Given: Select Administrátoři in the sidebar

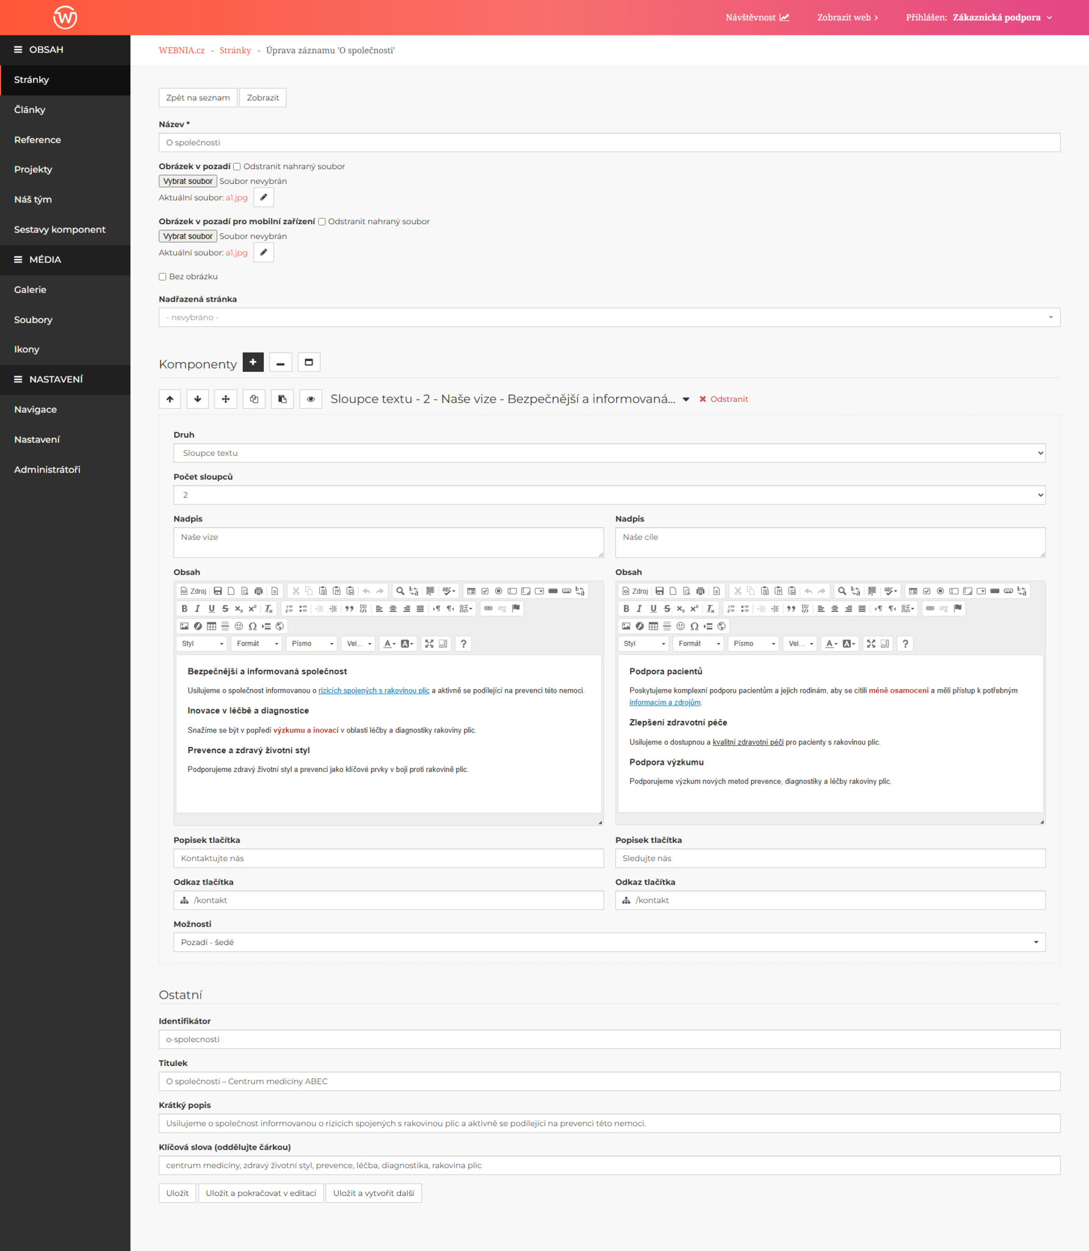Looking at the screenshot, I should 65,470.
